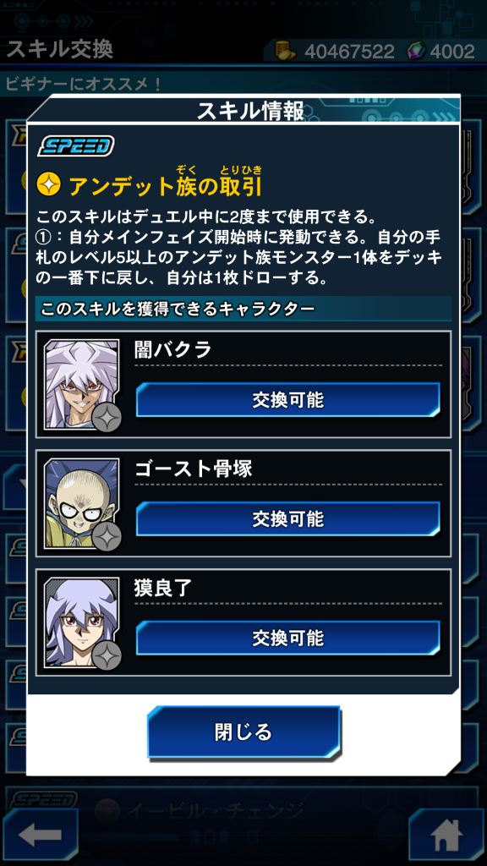Tap the アンデット族の取引 skill title
The width and height of the screenshot is (487, 866).
pyautogui.click(x=165, y=186)
